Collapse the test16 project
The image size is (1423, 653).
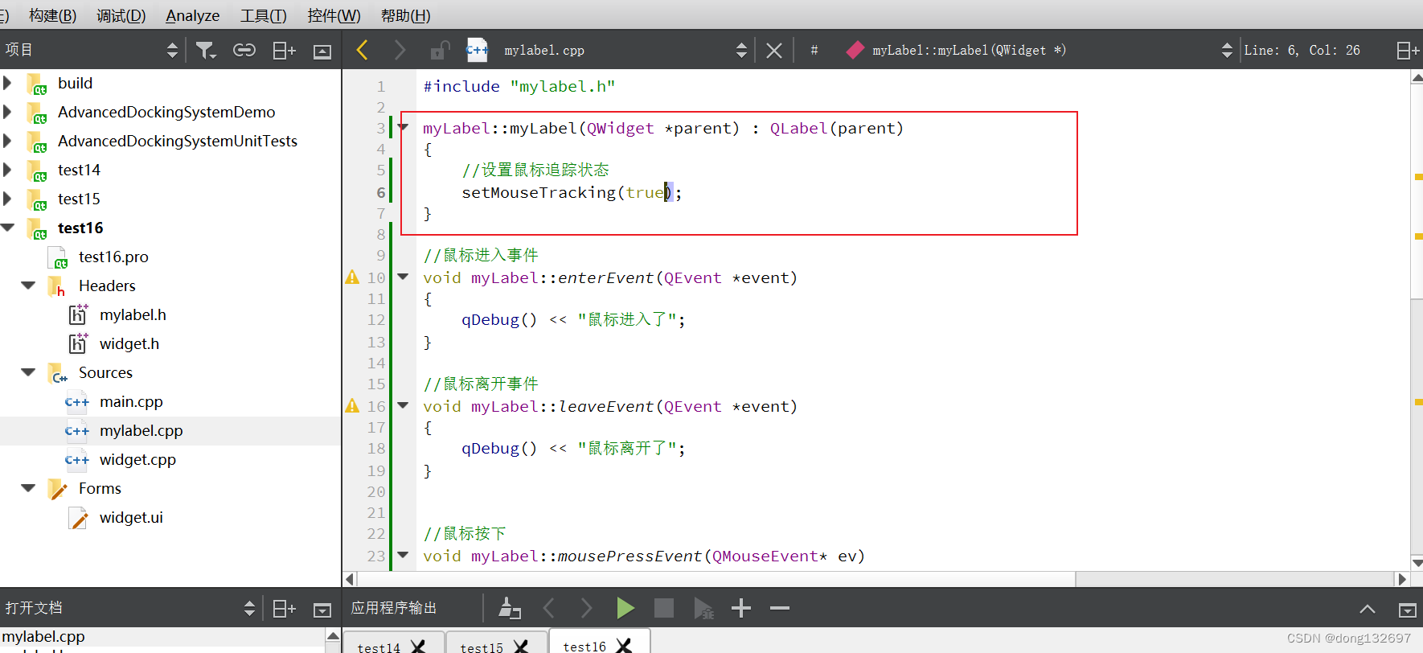tap(7, 228)
